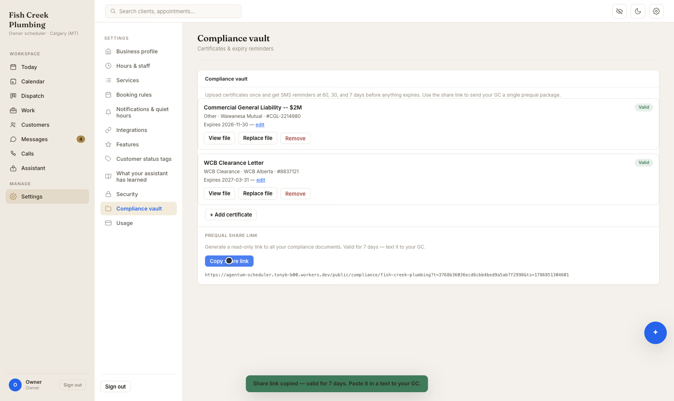Click the Commercial General Liability -- $2M title
674x401 pixels.
click(x=253, y=107)
